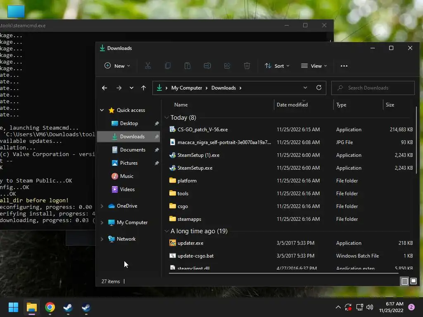Go back with the left arrow button
This screenshot has height=317, width=423.
105,88
